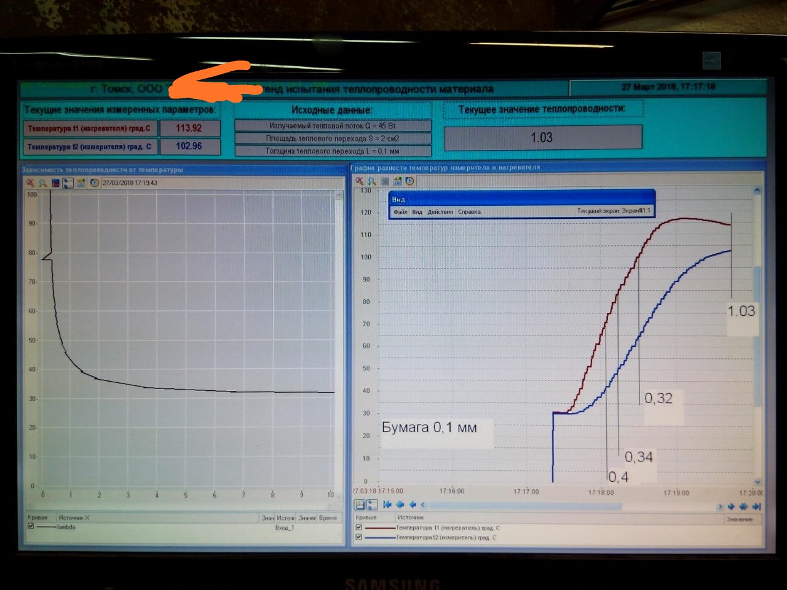Click clock icon in left chart toolbar
787x590 pixels.
94,183
